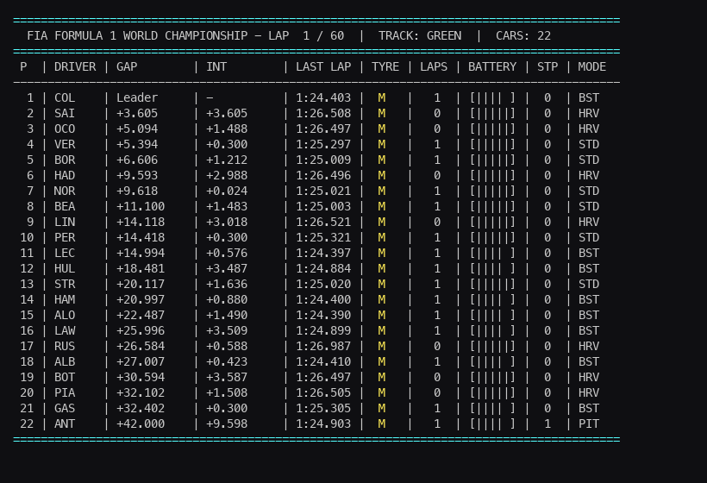Select the HRV mode value for SAI
The width and height of the screenshot is (707, 483).
tap(589, 113)
